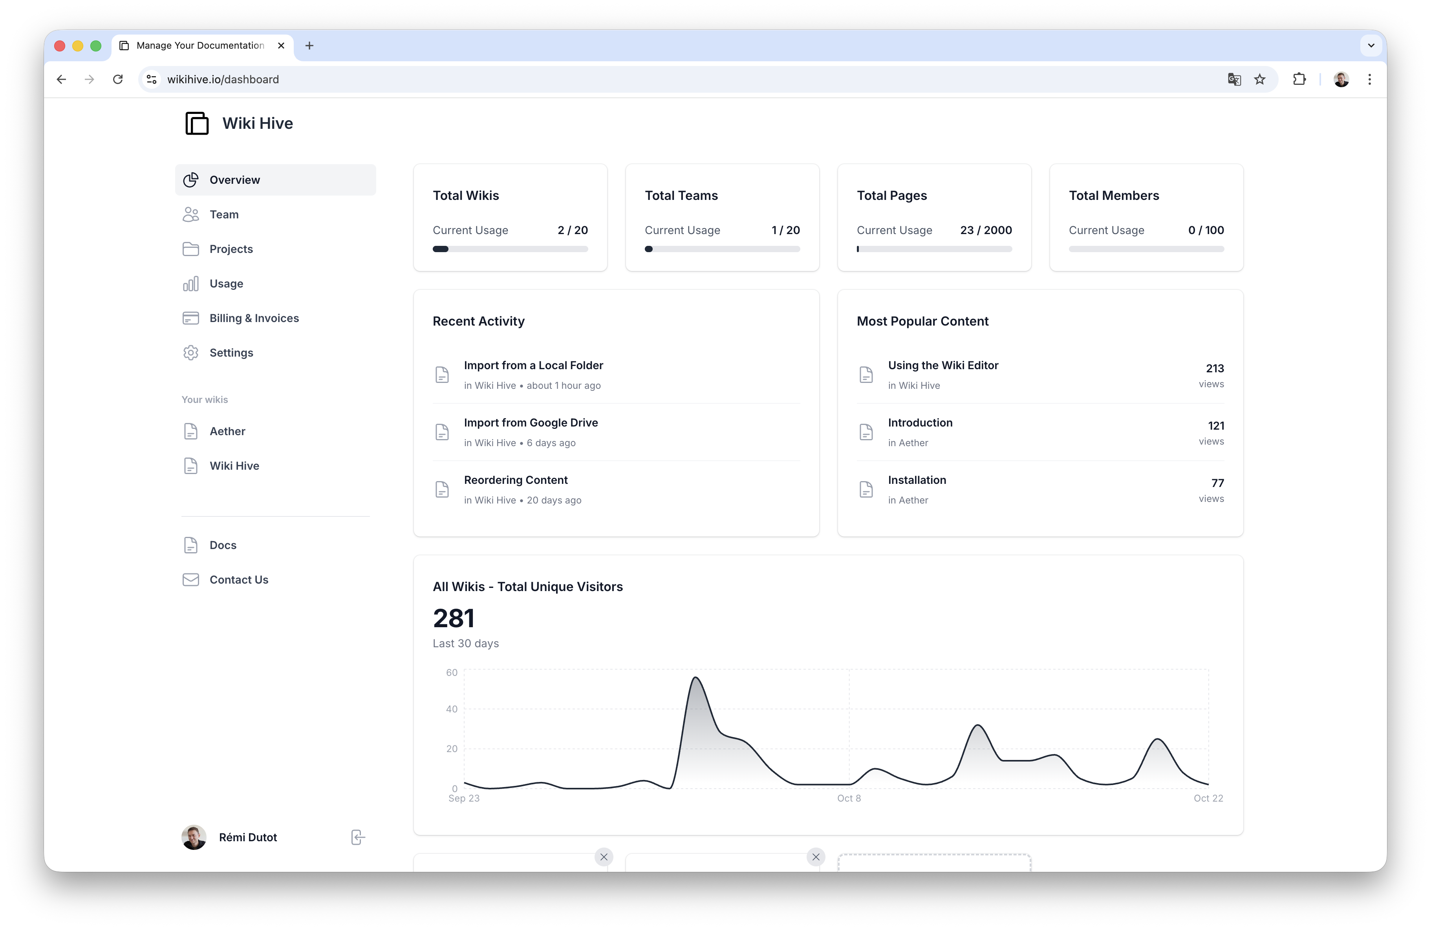
Task: Bookmark this page with the star icon
Action: (1260, 79)
